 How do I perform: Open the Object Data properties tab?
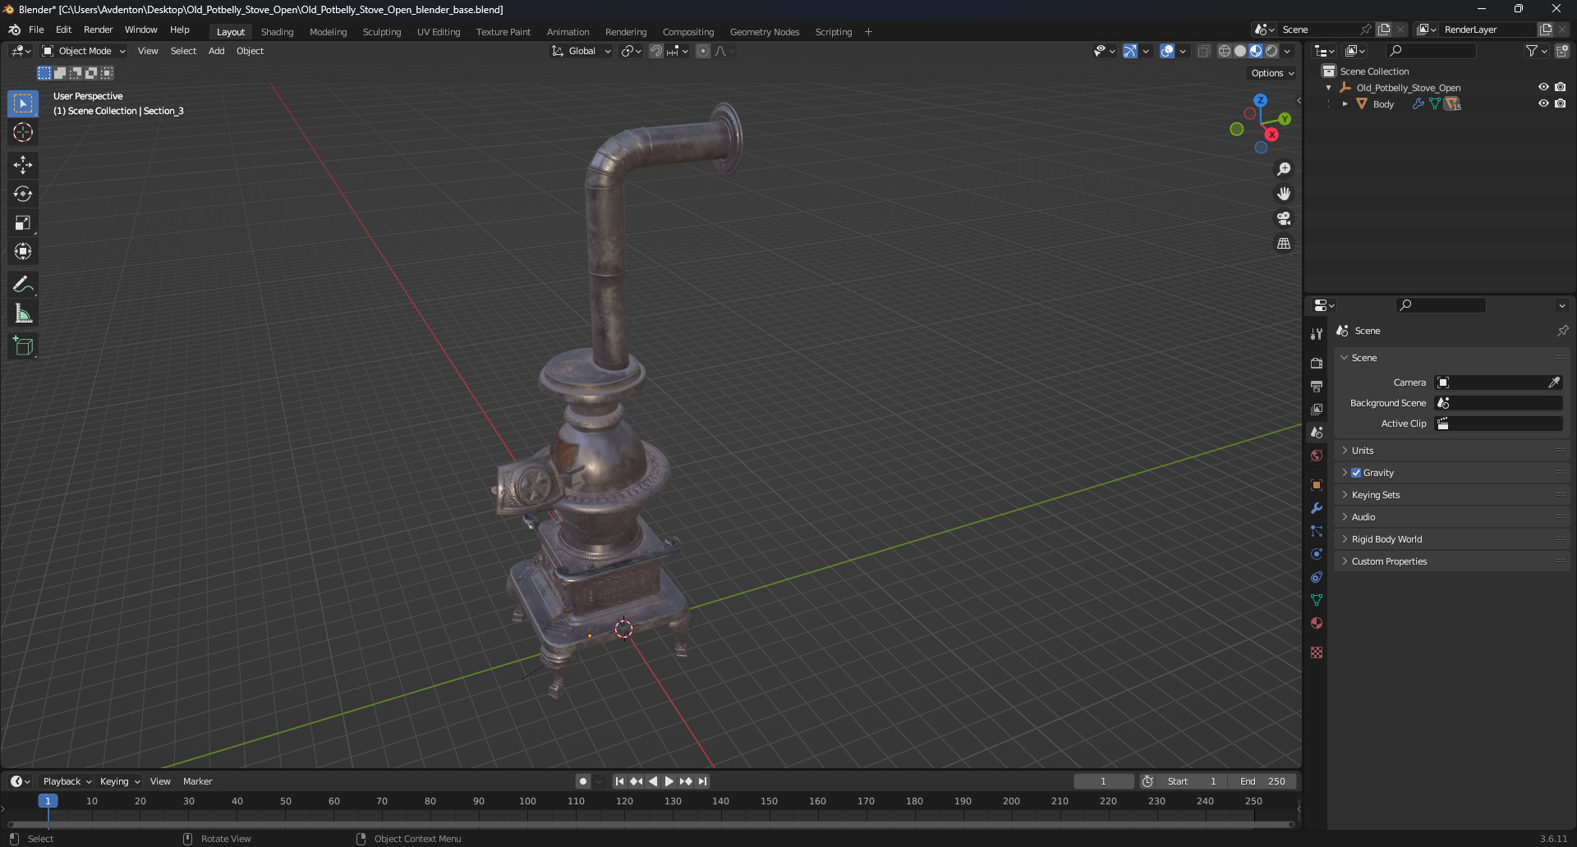[x=1317, y=600]
